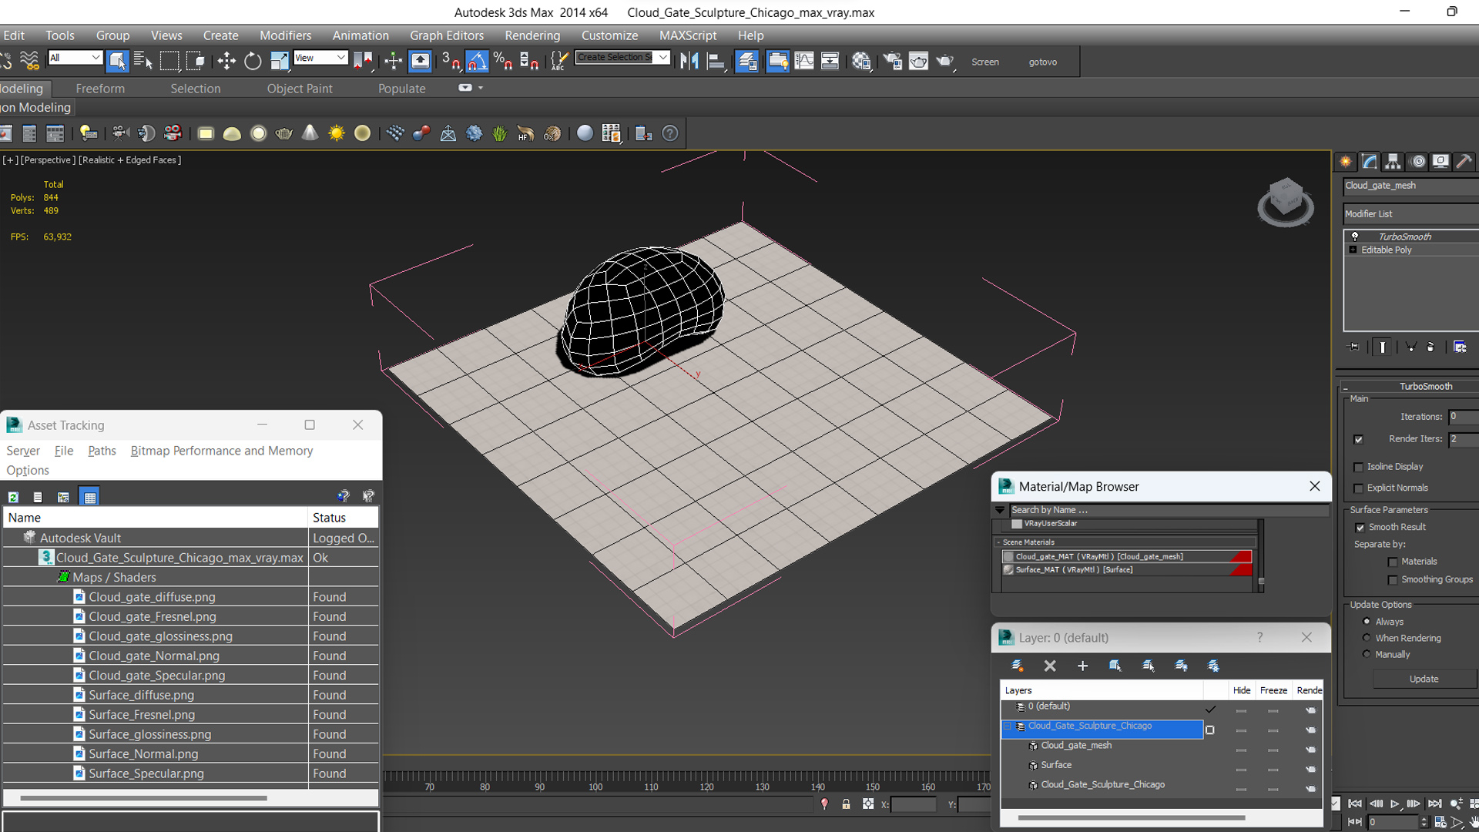The width and height of the screenshot is (1479, 832).
Task: Click Surface_MAT material red swatch
Action: 1241,570
